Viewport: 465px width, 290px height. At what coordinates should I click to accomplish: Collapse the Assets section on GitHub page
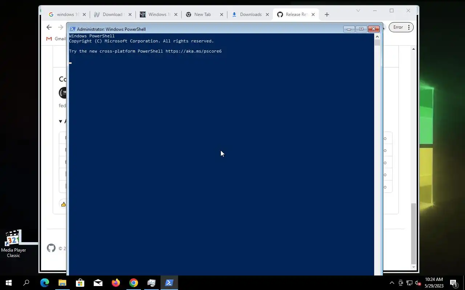[x=61, y=121]
